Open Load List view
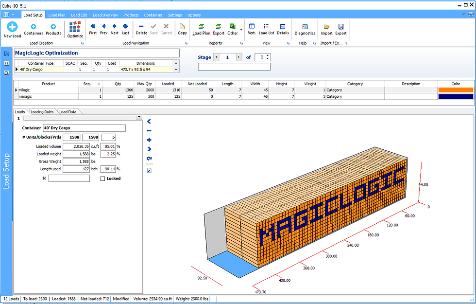 point(266,29)
